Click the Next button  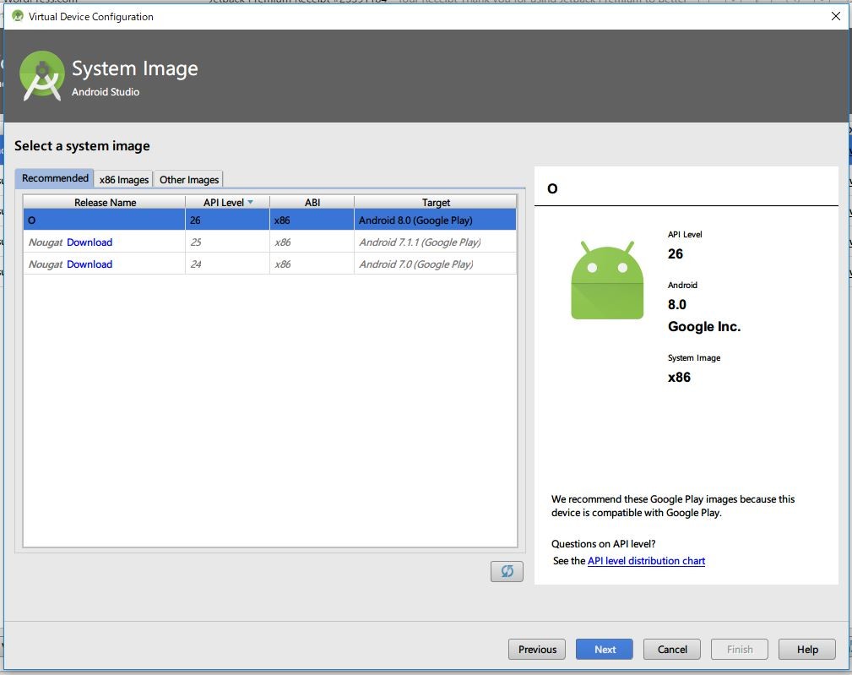[605, 650]
